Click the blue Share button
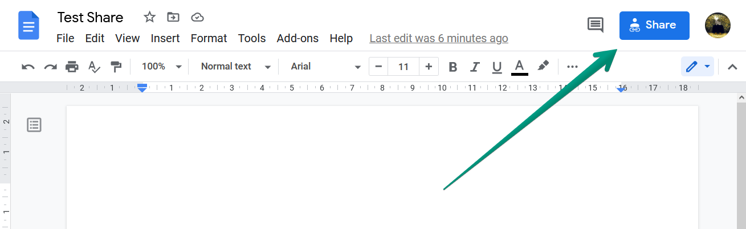Viewport: 746px width, 229px height. point(654,26)
